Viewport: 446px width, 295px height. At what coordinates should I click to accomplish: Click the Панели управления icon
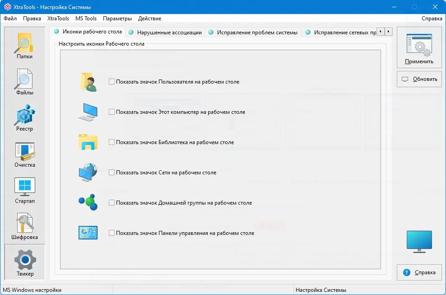(x=88, y=233)
